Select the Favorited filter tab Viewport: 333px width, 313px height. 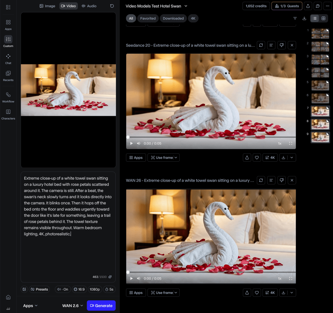148,19
